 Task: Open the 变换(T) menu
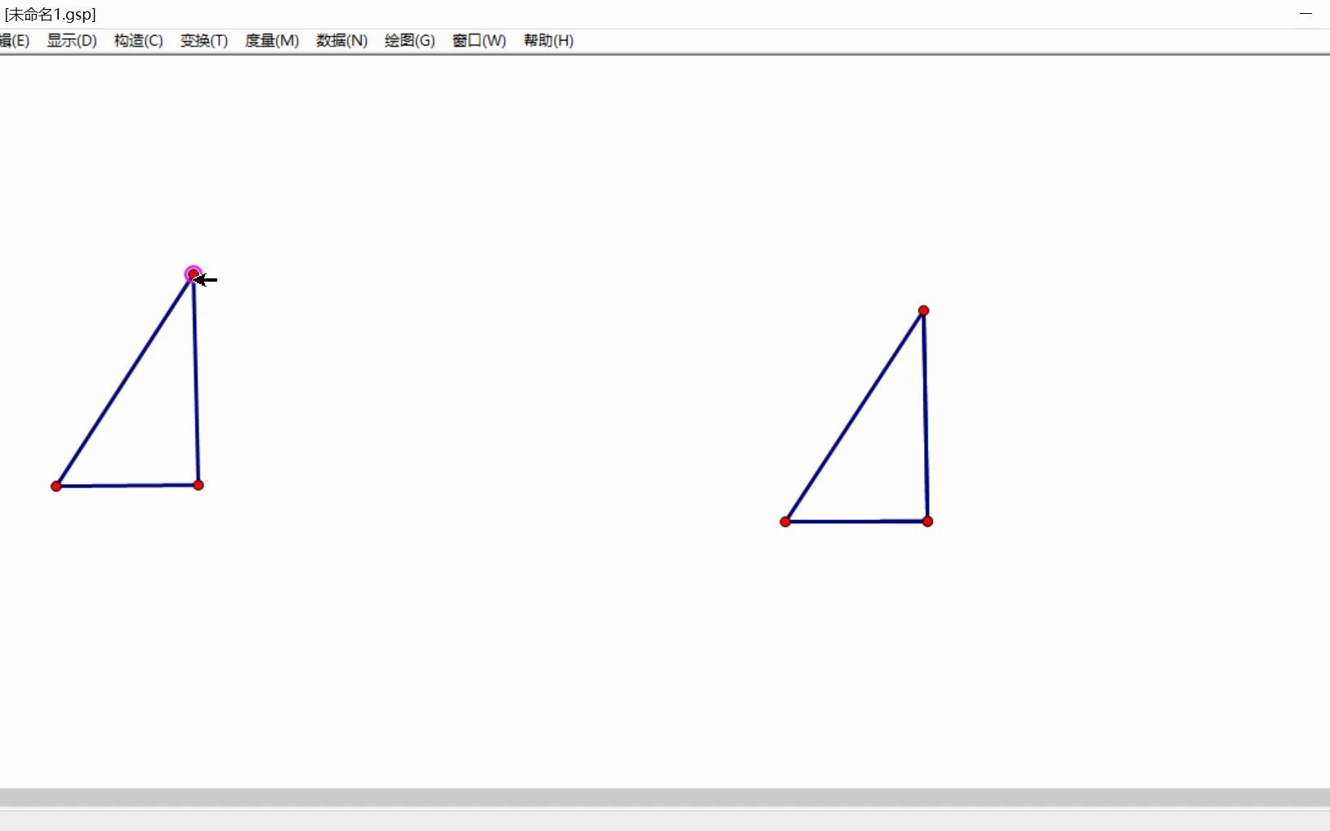coord(203,40)
